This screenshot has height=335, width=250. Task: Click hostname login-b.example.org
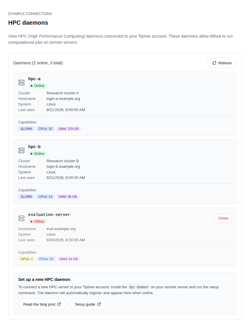tap(63, 167)
